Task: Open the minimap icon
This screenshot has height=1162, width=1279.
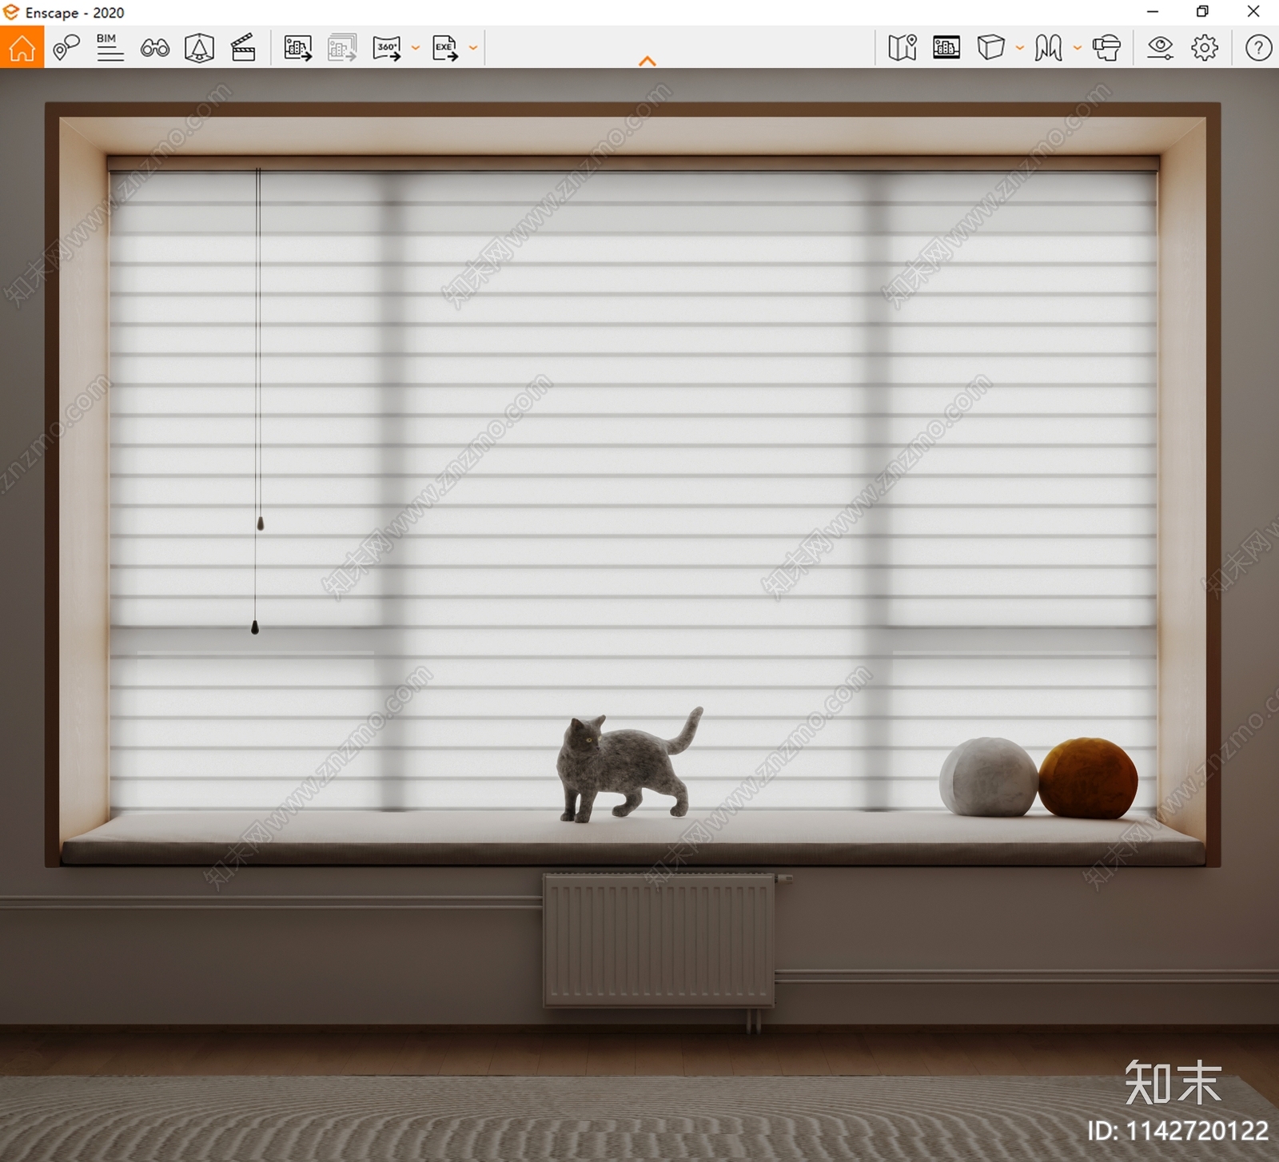Action: pos(902,48)
